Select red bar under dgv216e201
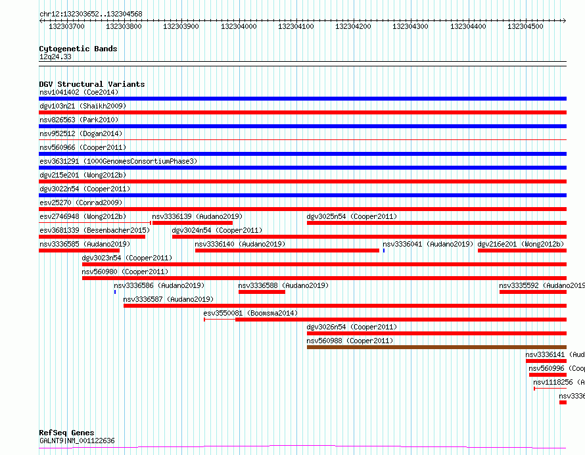Viewport: 585px width, 455px height. click(522, 251)
